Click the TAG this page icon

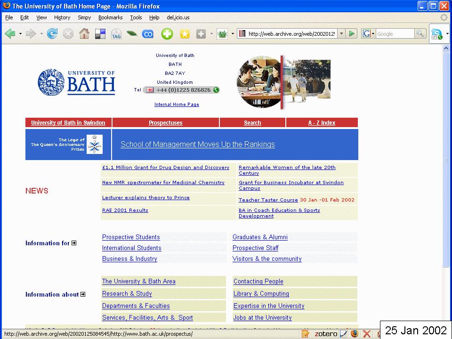pos(116,34)
